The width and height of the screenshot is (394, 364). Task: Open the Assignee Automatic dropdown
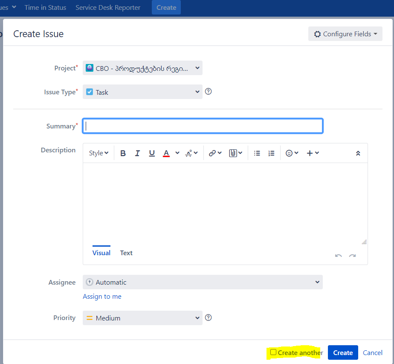pos(203,282)
